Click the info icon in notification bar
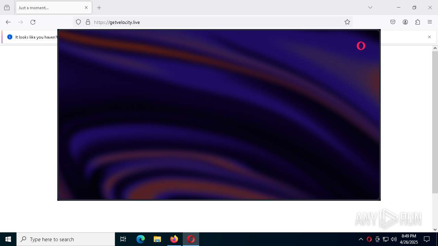 click(10, 37)
